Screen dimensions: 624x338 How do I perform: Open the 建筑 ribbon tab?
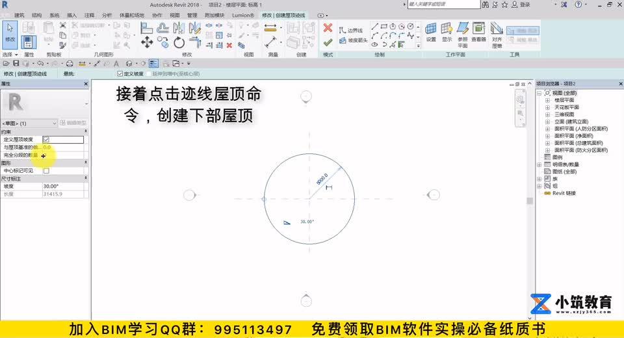tap(19, 15)
